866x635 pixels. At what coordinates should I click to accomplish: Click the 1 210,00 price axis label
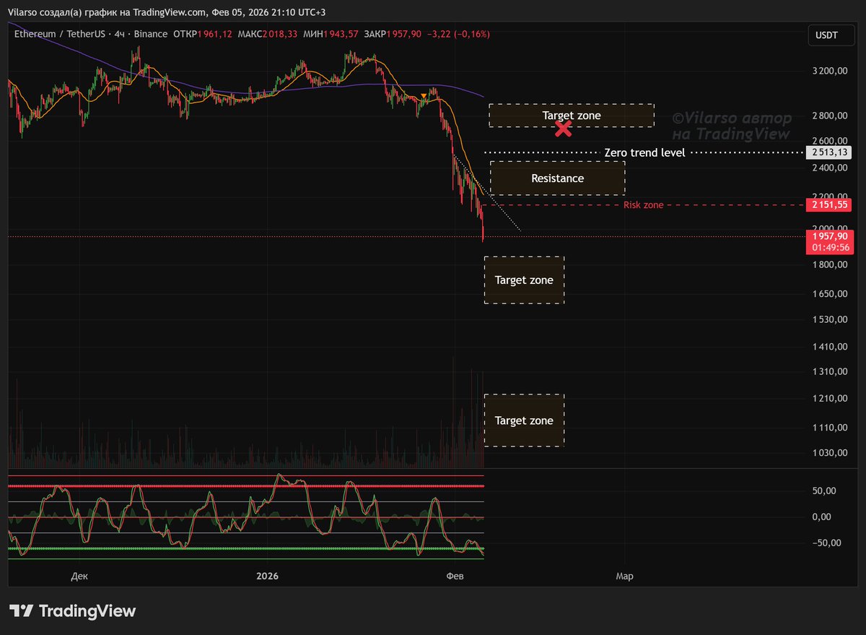pos(829,398)
